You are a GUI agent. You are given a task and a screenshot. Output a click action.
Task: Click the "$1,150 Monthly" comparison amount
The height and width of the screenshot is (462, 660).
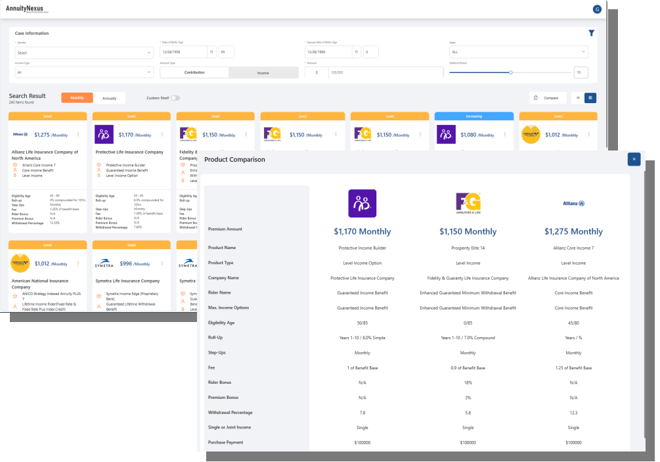(x=468, y=231)
